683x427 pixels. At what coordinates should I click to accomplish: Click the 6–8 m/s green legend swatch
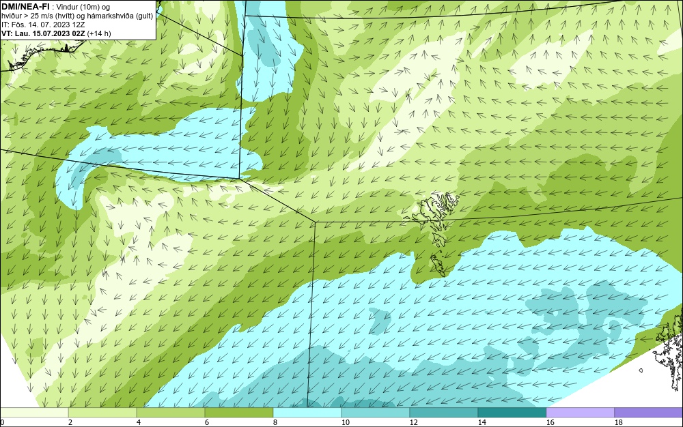tap(239, 412)
